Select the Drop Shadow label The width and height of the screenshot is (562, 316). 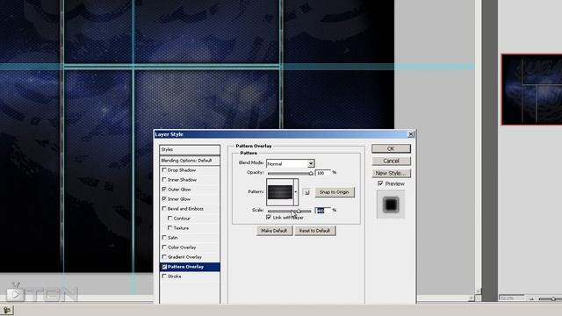tap(182, 170)
